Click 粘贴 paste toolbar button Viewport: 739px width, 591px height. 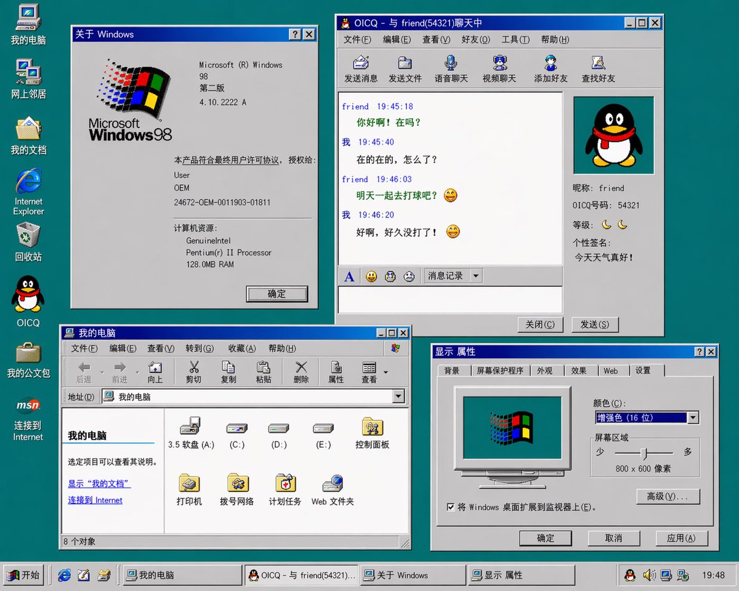pyautogui.click(x=264, y=372)
